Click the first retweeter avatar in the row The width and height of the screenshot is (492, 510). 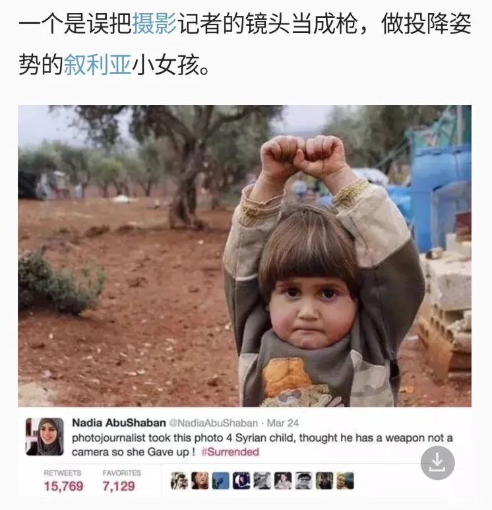(x=179, y=481)
